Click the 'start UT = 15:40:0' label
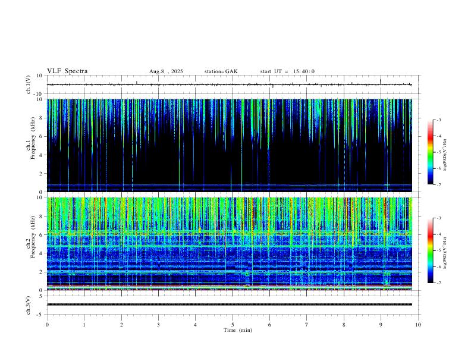Viewport: 471px width, 364px height. pyautogui.click(x=287, y=71)
